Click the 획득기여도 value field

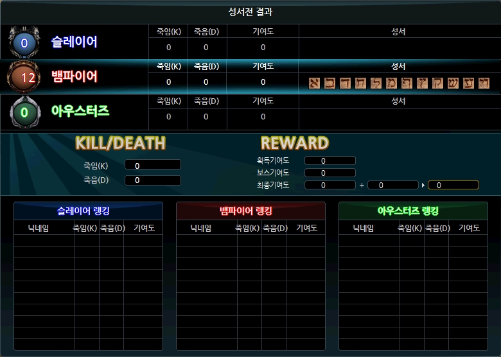(x=330, y=161)
